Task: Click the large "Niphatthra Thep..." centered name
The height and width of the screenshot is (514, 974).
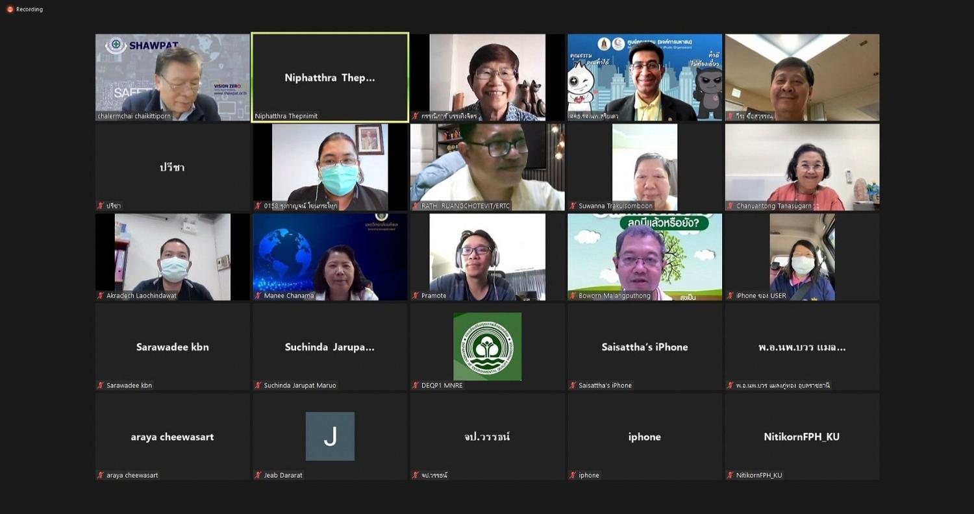Action: 330,78
